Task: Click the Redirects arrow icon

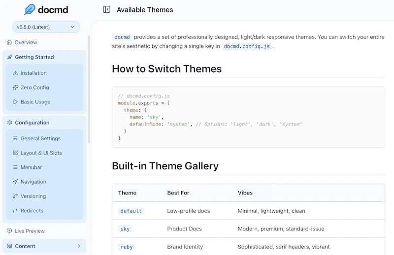Action: [15, 211]
